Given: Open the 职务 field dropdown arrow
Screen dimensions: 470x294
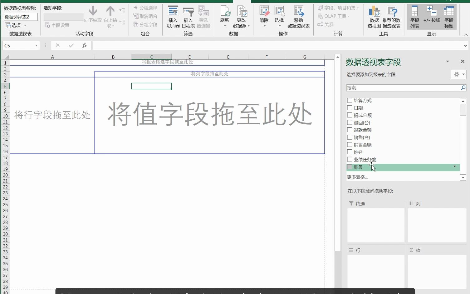Looking at the screenshot, I should pyautogui.click(x=454, y=167).
